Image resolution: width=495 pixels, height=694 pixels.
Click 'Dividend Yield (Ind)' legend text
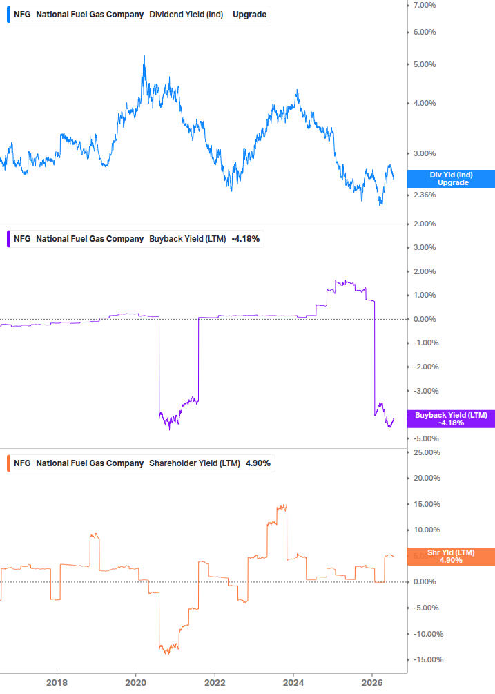click(186, 15)
